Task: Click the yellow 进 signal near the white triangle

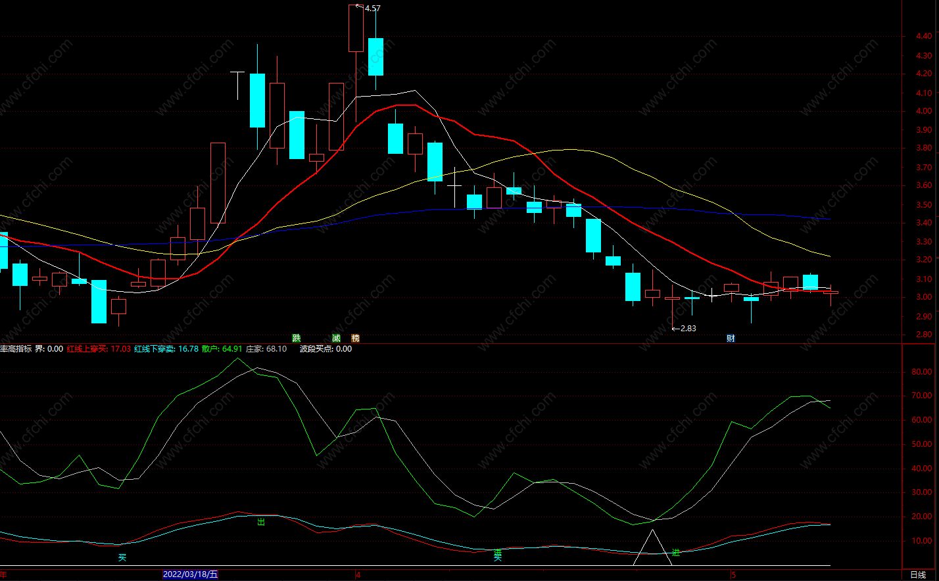Action: 676,553
